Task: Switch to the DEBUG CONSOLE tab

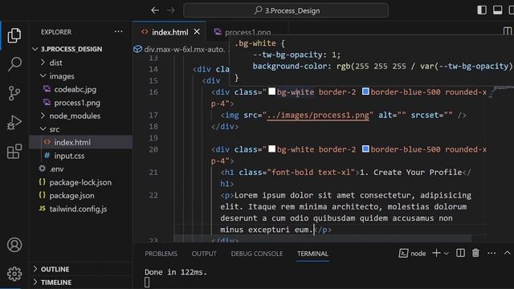Action: click(x=257, y=254)
